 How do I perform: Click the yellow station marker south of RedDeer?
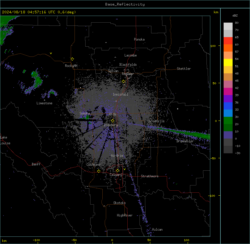[x=124, y=81]
